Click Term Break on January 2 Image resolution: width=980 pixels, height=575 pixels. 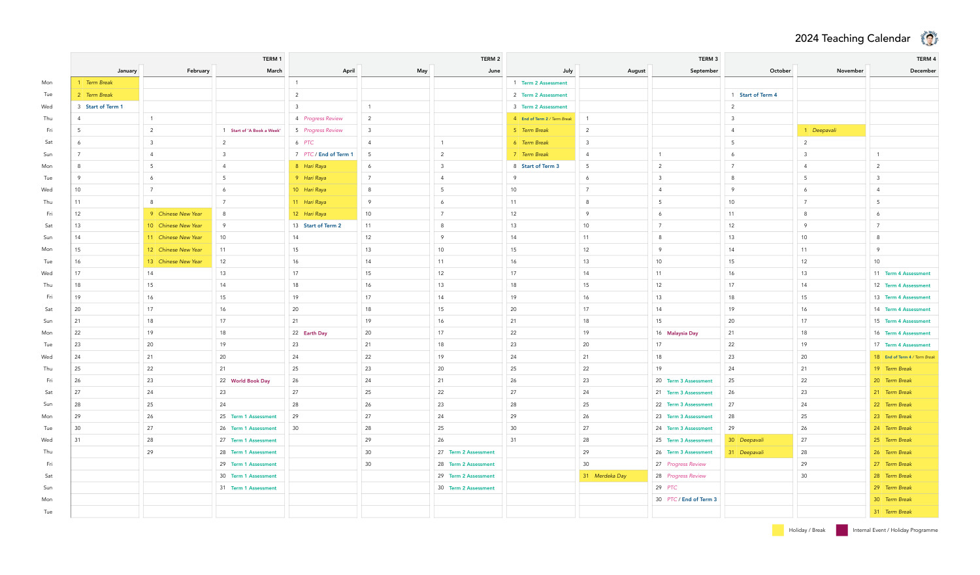point(105,95)
